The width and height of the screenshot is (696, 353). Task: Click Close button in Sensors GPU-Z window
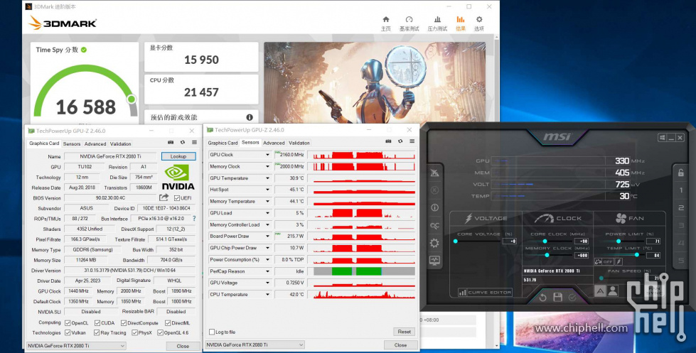(400, 345)
